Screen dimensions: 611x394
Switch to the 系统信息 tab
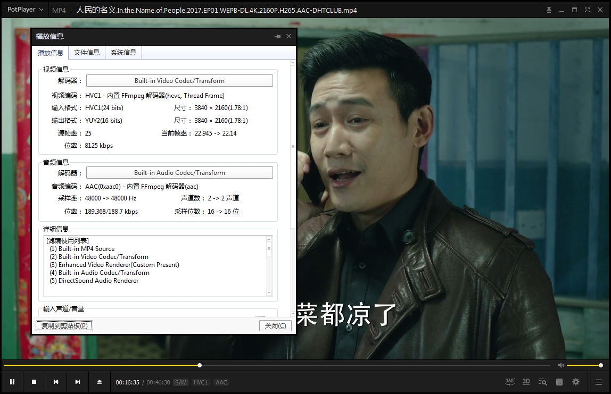point(123,53)
